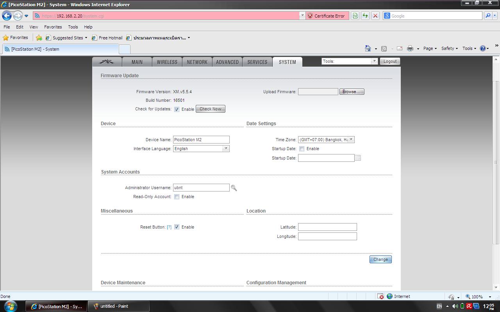The width and height of the screenshot is (500, 312).
Task: Click the Device Name text field
Action: tap(201, 140)
